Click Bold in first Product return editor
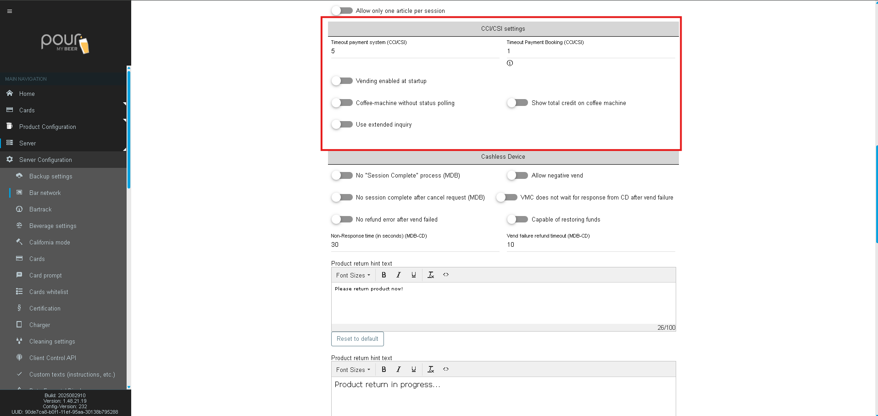 (x=384, y=275)
